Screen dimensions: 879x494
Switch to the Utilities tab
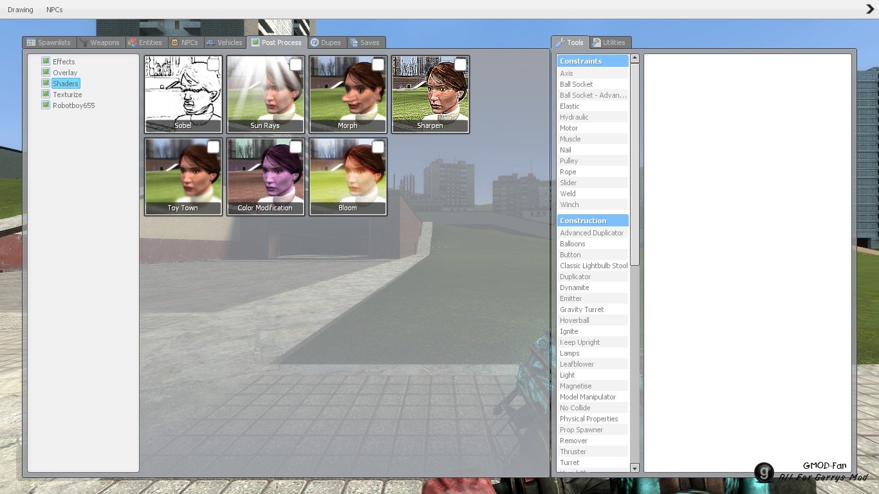click(x=609, y=42)
